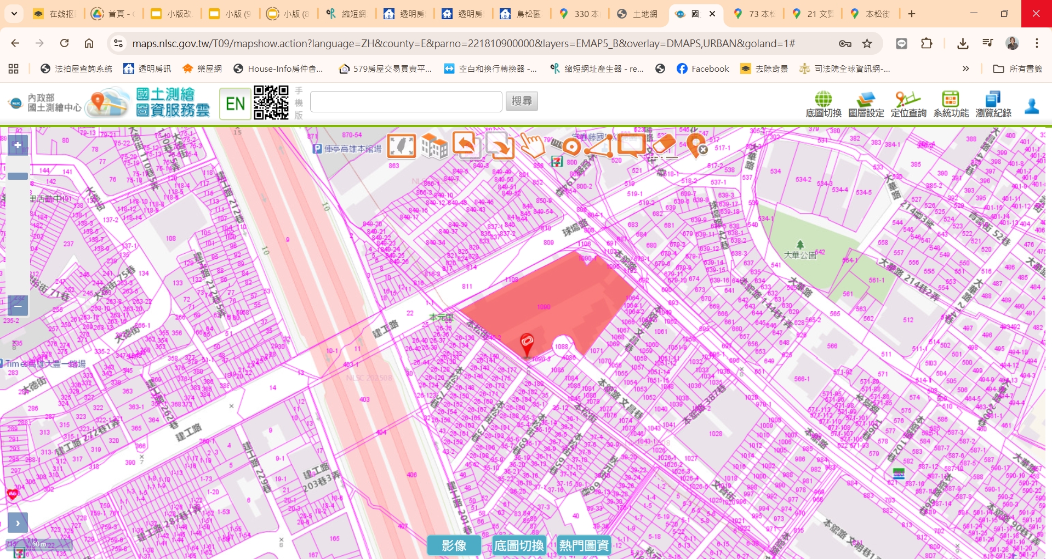Toggle the 影像 imagery layer
The height and width of the screenshot is (559, 1052).
454,545
